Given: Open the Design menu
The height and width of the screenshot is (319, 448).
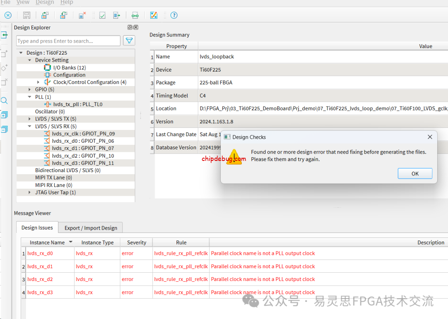Looking at the screenshot, I should pos(45,2).
